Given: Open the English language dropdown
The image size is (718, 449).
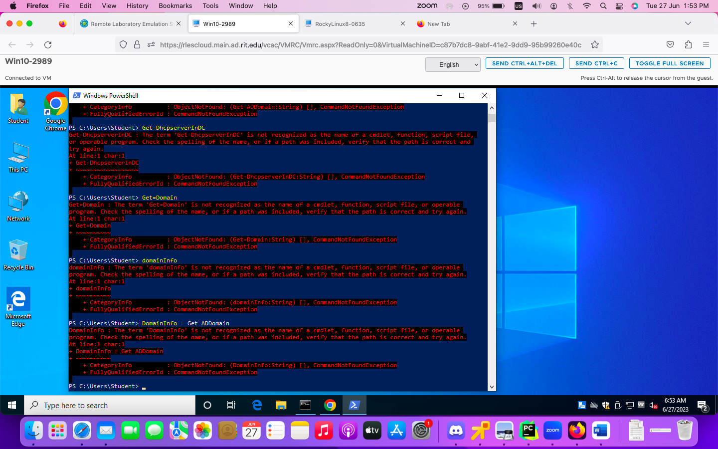Looking at the screenshot, I should point(453,64).
